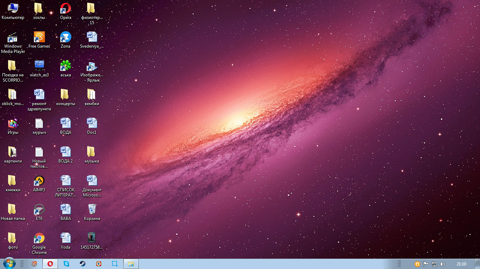This screenshot has height=269, width=480.
Task: Click the network icon in system tray
Action: coord(434,264)
